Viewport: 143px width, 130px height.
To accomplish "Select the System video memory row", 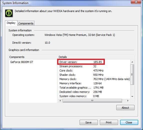I will (x=94, y=96).
